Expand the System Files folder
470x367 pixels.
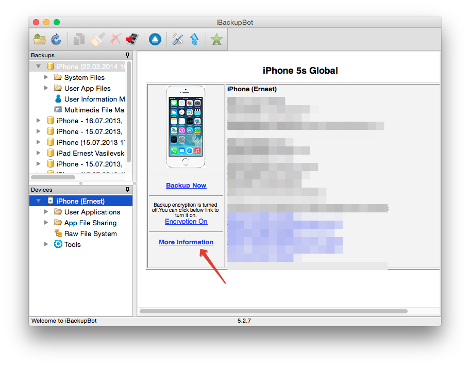click(x=46, y=77)
